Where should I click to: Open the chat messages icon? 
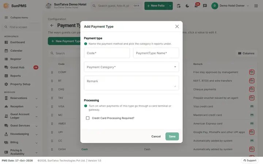pos(205,6)
